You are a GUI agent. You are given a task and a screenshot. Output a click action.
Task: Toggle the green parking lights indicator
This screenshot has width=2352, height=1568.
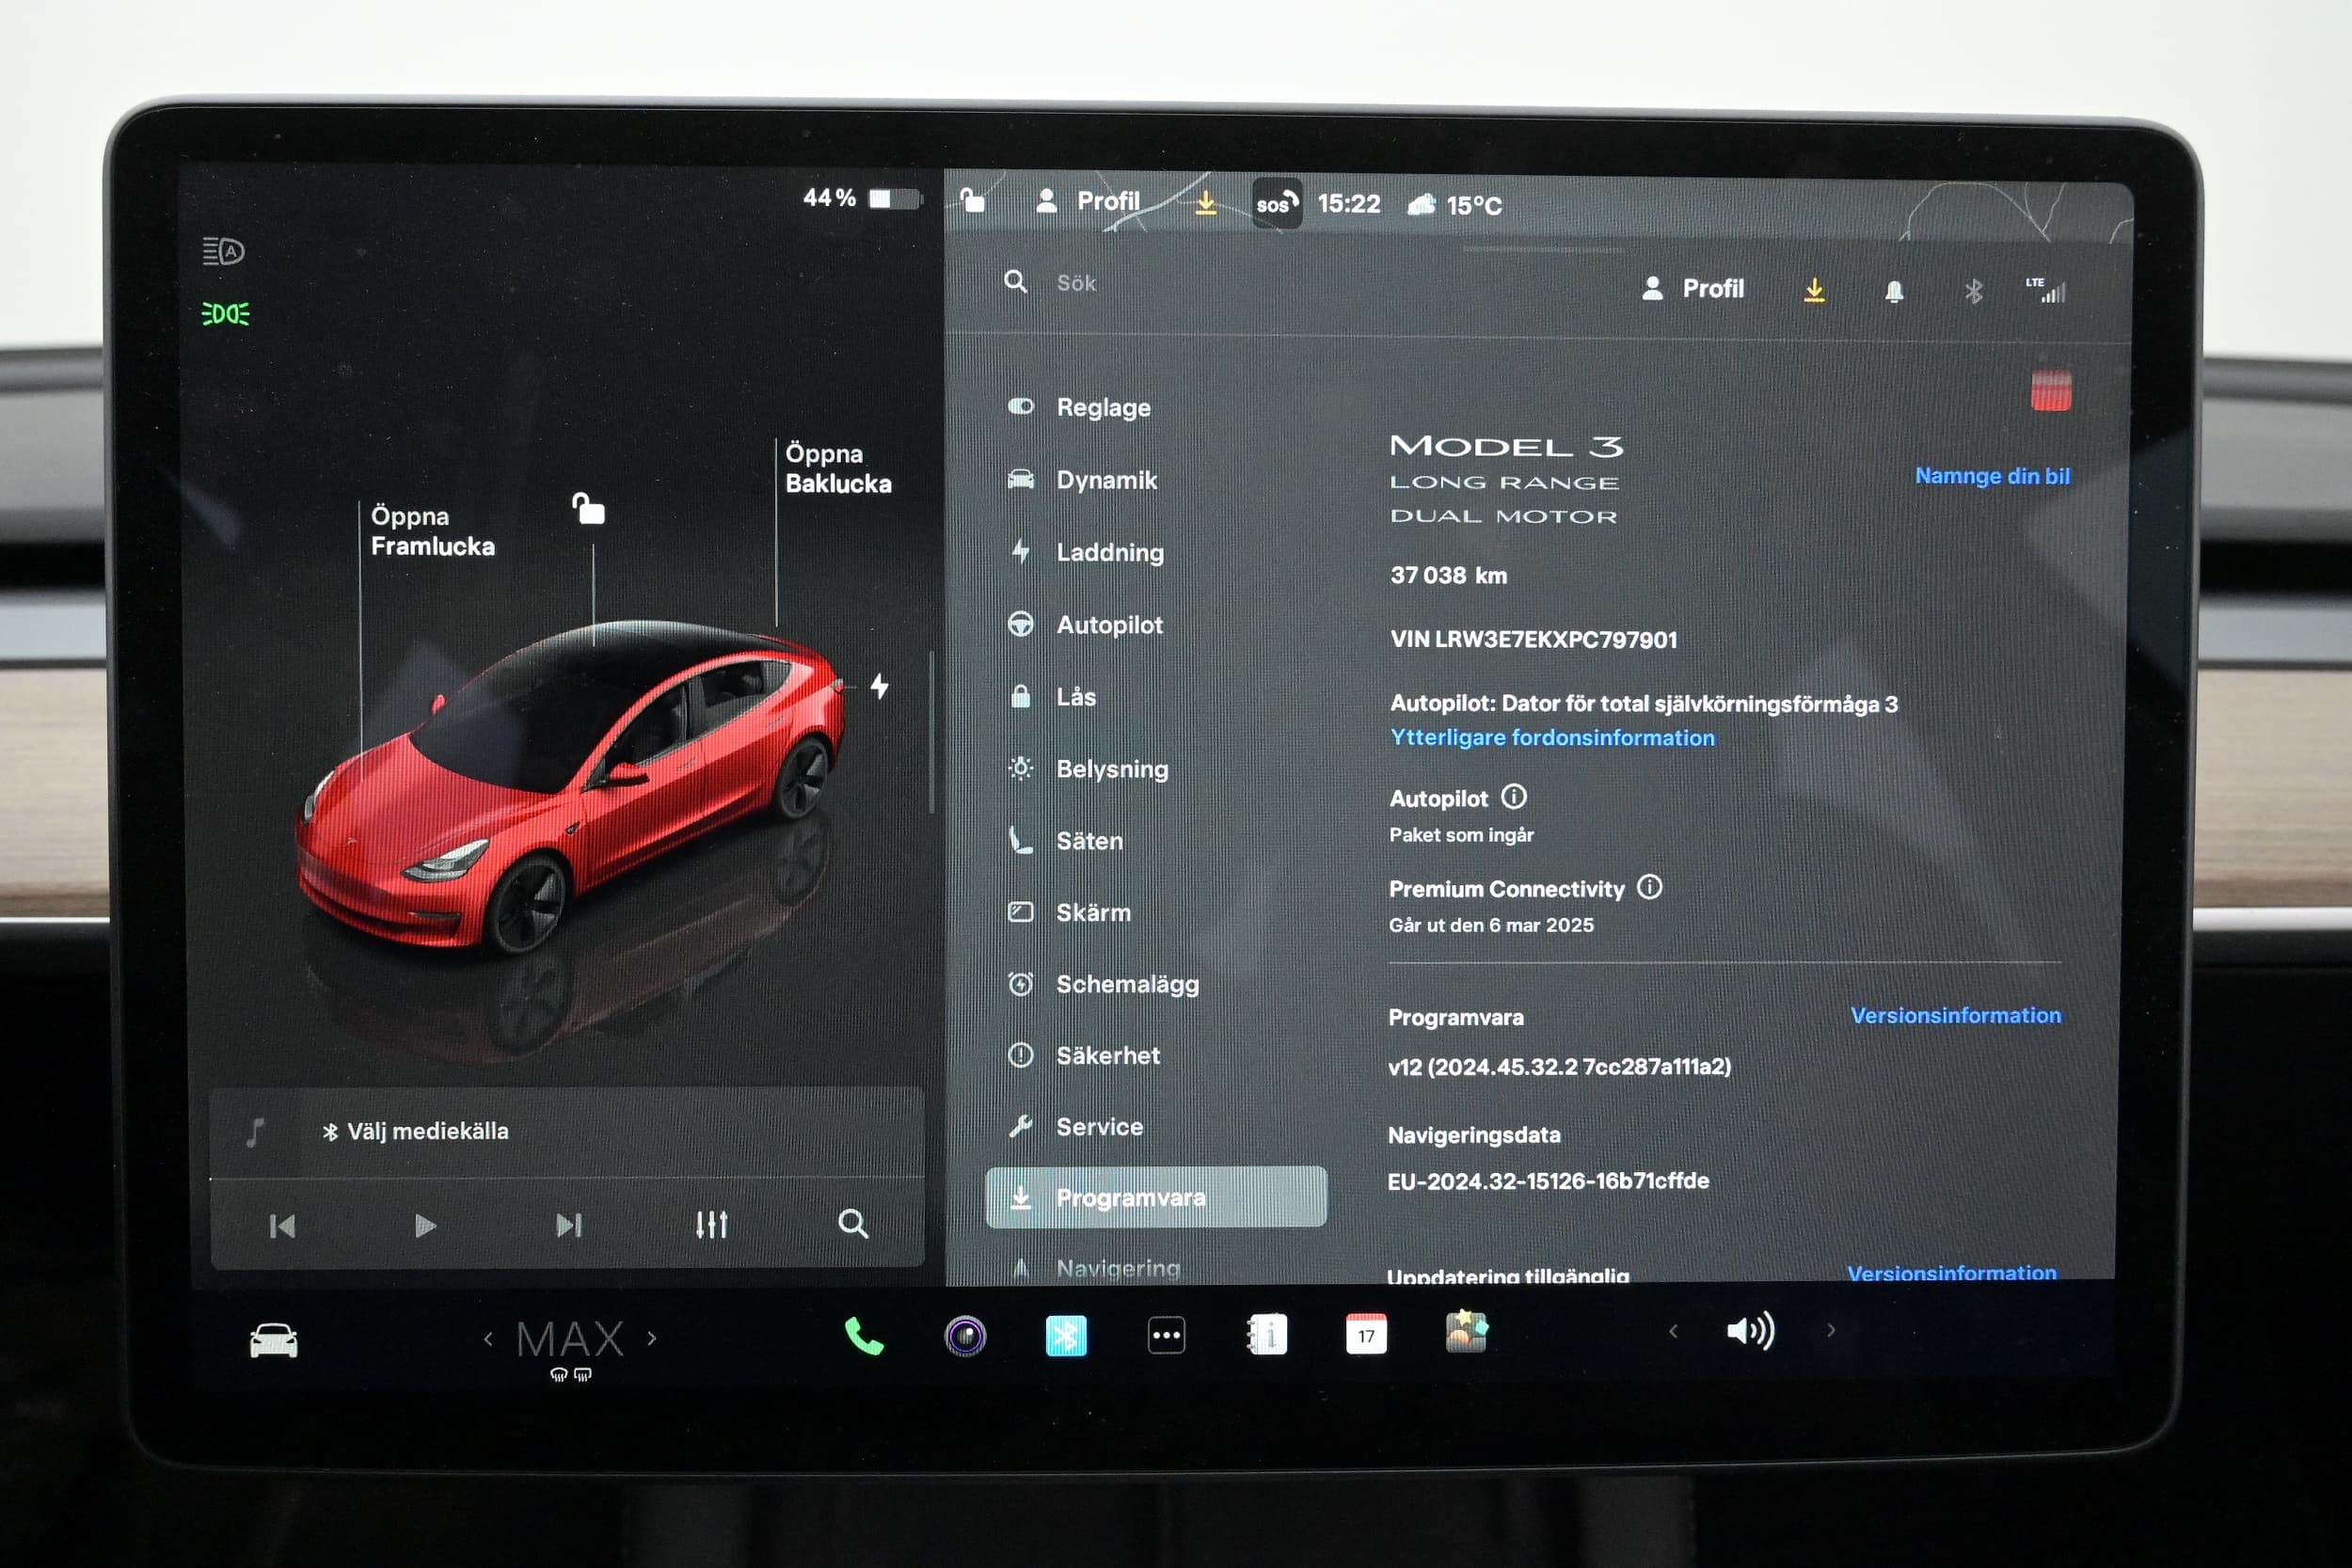click(225, 314)
